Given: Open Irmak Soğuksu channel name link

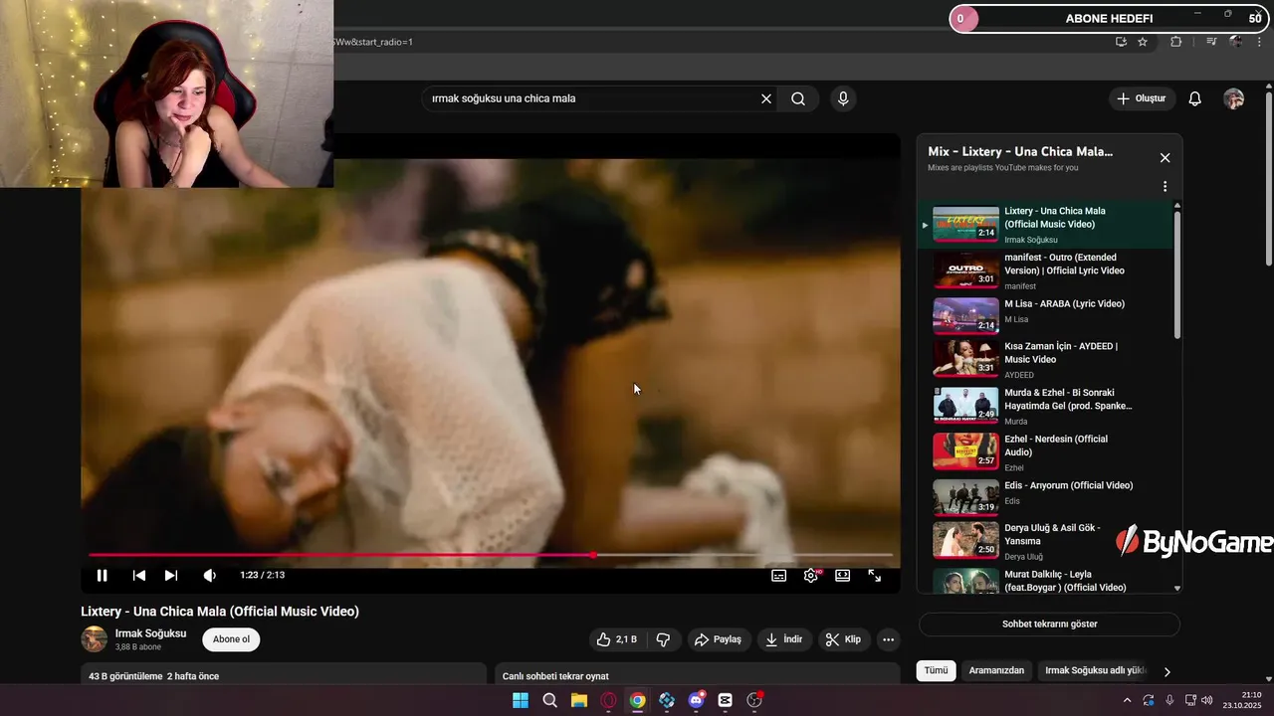Looking at the screenshot, I should pos(150,633).
